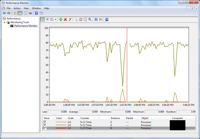Click the Object column header
Viewport: 200px width, 139px height.
tap(145, 118)
